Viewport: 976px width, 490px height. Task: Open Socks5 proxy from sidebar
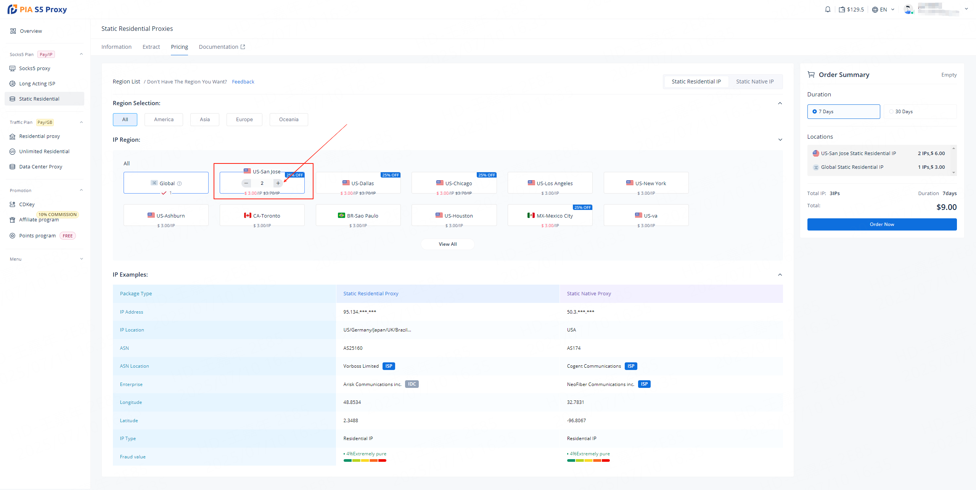[34, 69]
